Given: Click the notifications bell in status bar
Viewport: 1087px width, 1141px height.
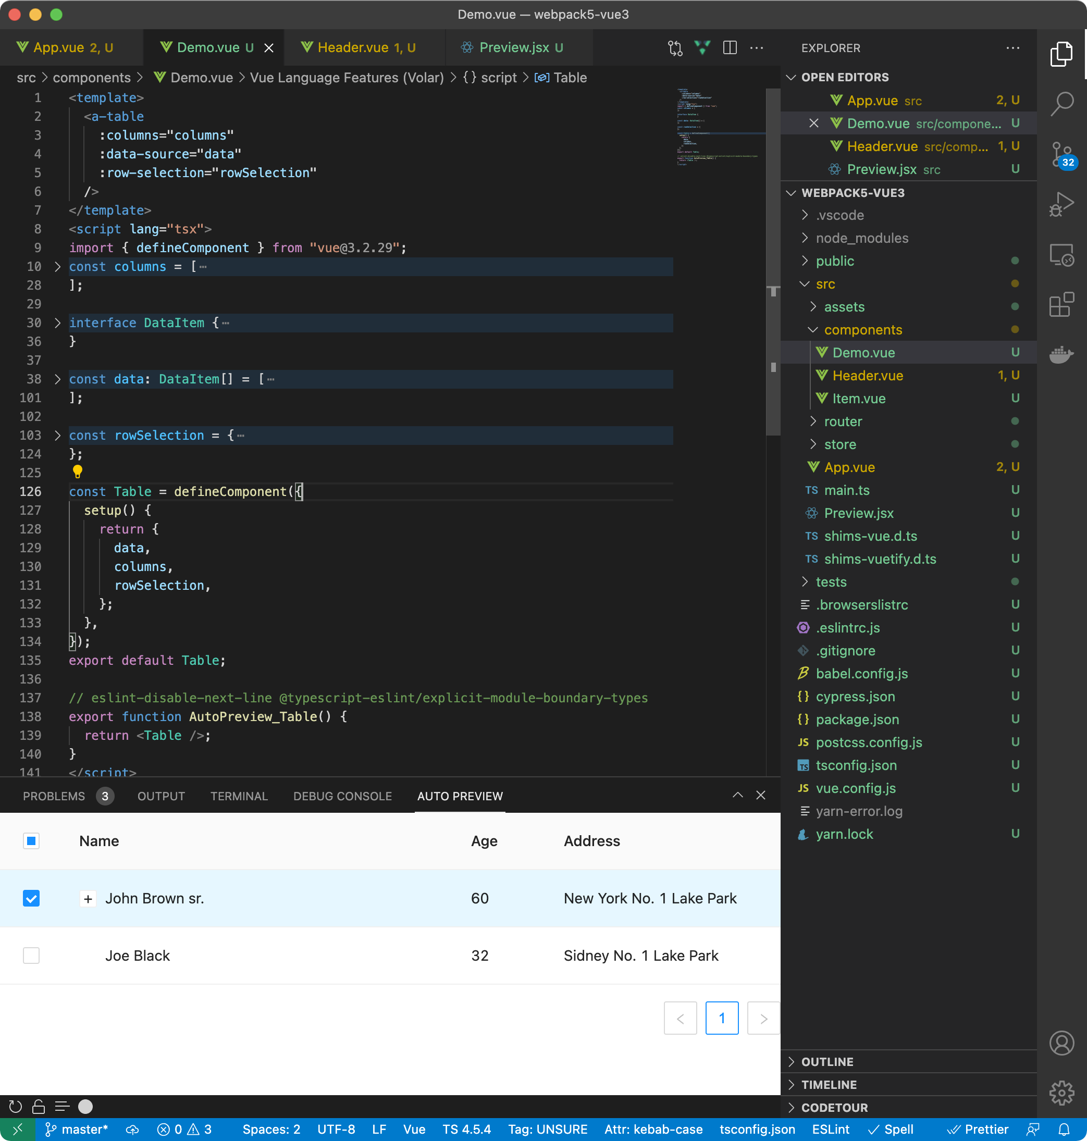Looking at the screenshot, I should click(1064, 1130).
